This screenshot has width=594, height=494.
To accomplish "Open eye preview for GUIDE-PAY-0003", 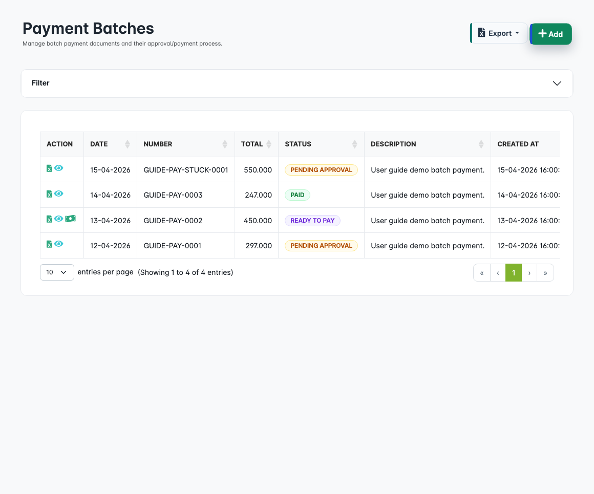I will point(59,194).
